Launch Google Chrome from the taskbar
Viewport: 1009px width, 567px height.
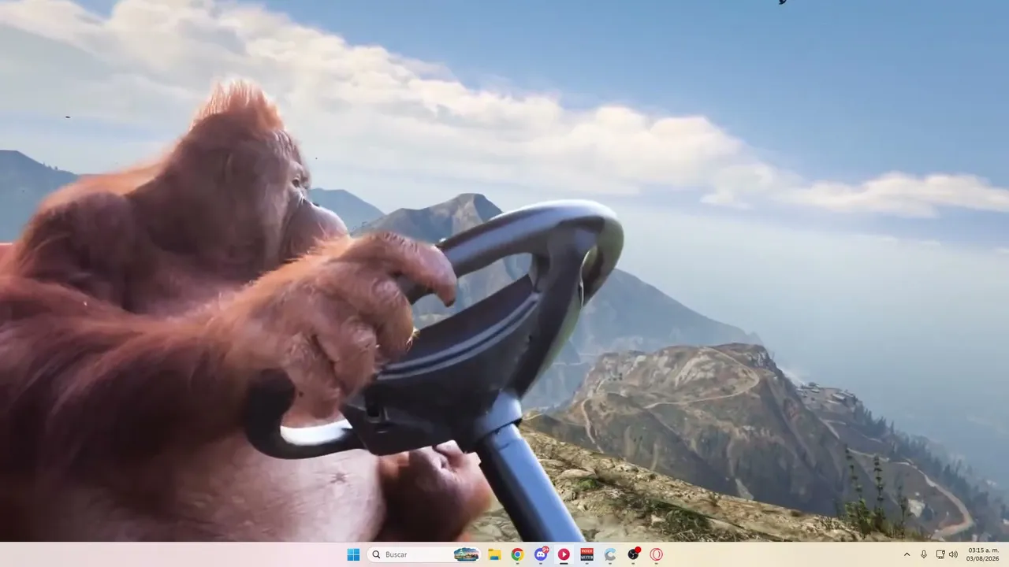pyautogui.click(x=517, y=554)
